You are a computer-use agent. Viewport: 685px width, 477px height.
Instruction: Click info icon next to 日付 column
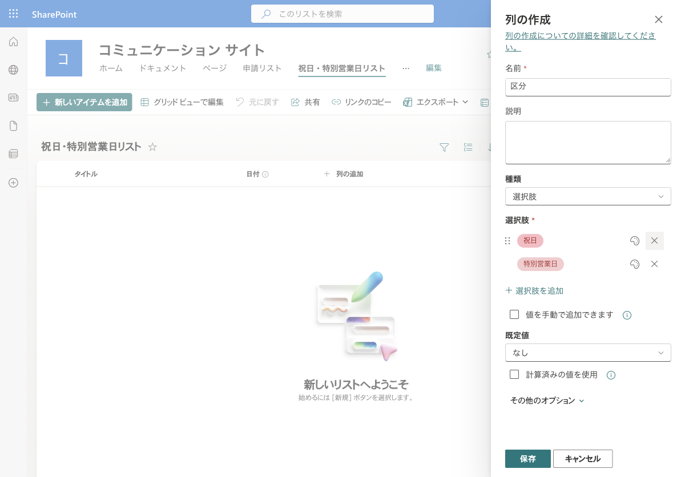(x=265, y=174)
